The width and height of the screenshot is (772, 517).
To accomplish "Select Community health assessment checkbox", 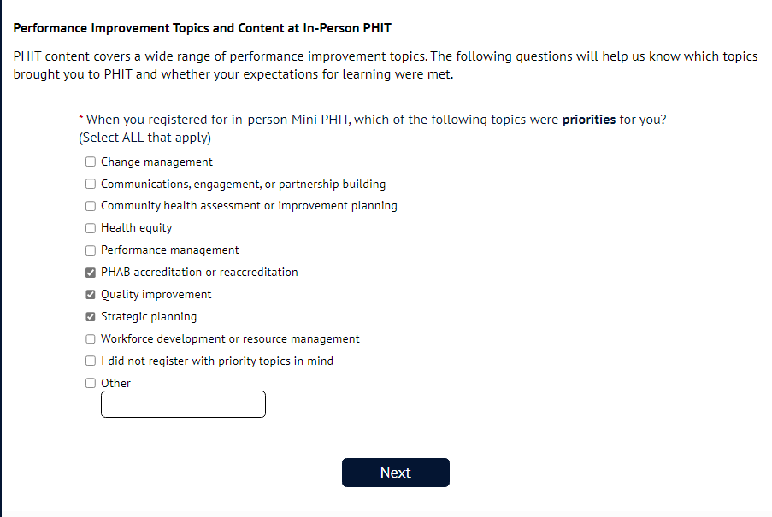I will [91, 206].
